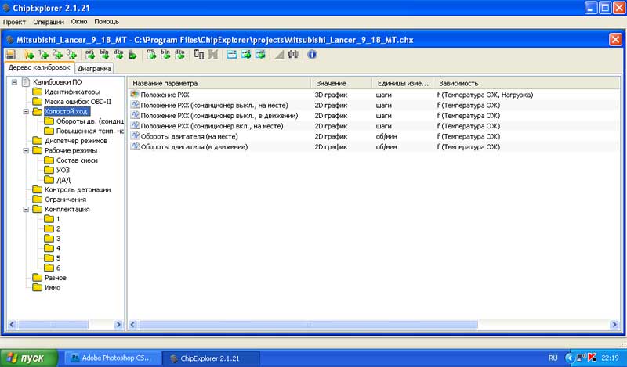
Task: Open the 'Операции' menu
Action: click(x=49, y=22)
